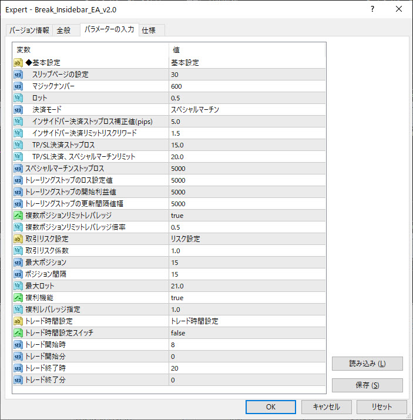Screen dimensions: 413x420
Task: Click icon beside TP/SL決済、スペシャルマーチンリミット
Action: [18, 157]
